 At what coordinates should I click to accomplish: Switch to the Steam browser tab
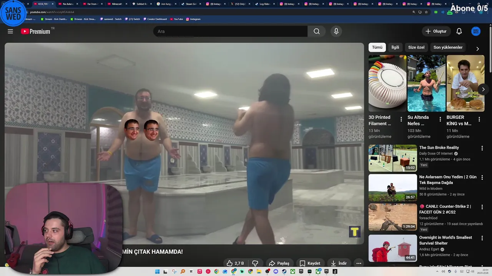(191, 4)
